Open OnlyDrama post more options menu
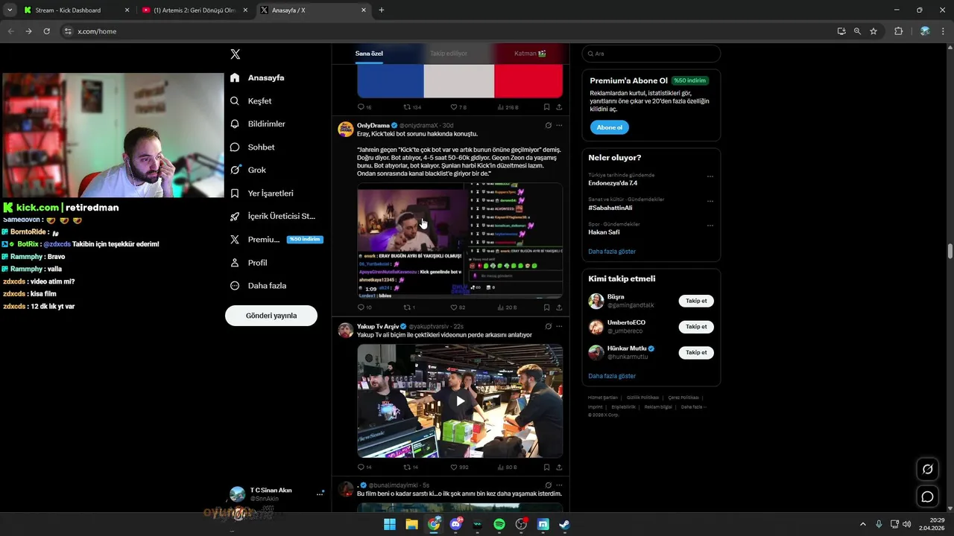954x536 pixels. point(559,125)
